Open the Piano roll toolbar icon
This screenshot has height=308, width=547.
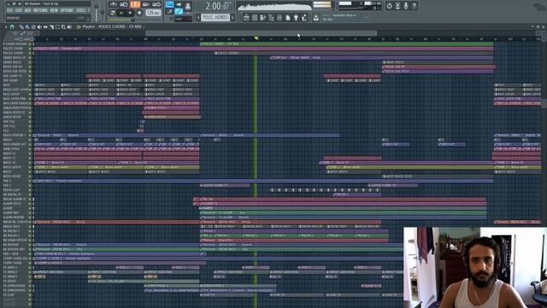(262, 17)
